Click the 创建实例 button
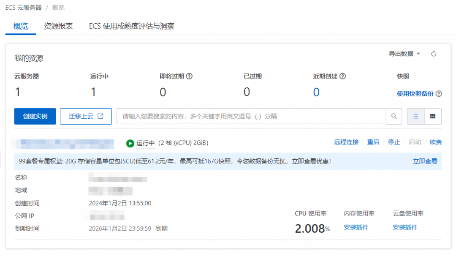The image size is (456, 256). [x=35, y=116]
